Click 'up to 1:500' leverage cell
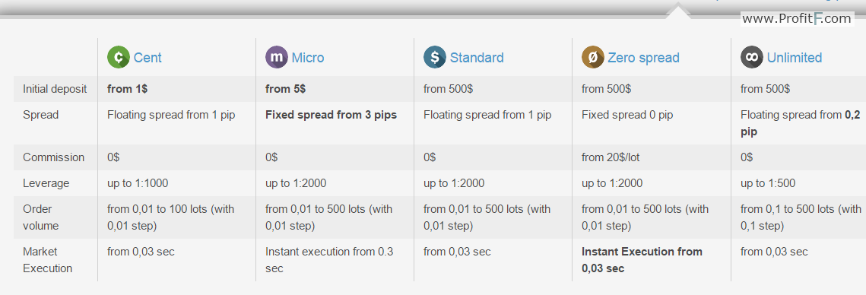 [768, 183]
